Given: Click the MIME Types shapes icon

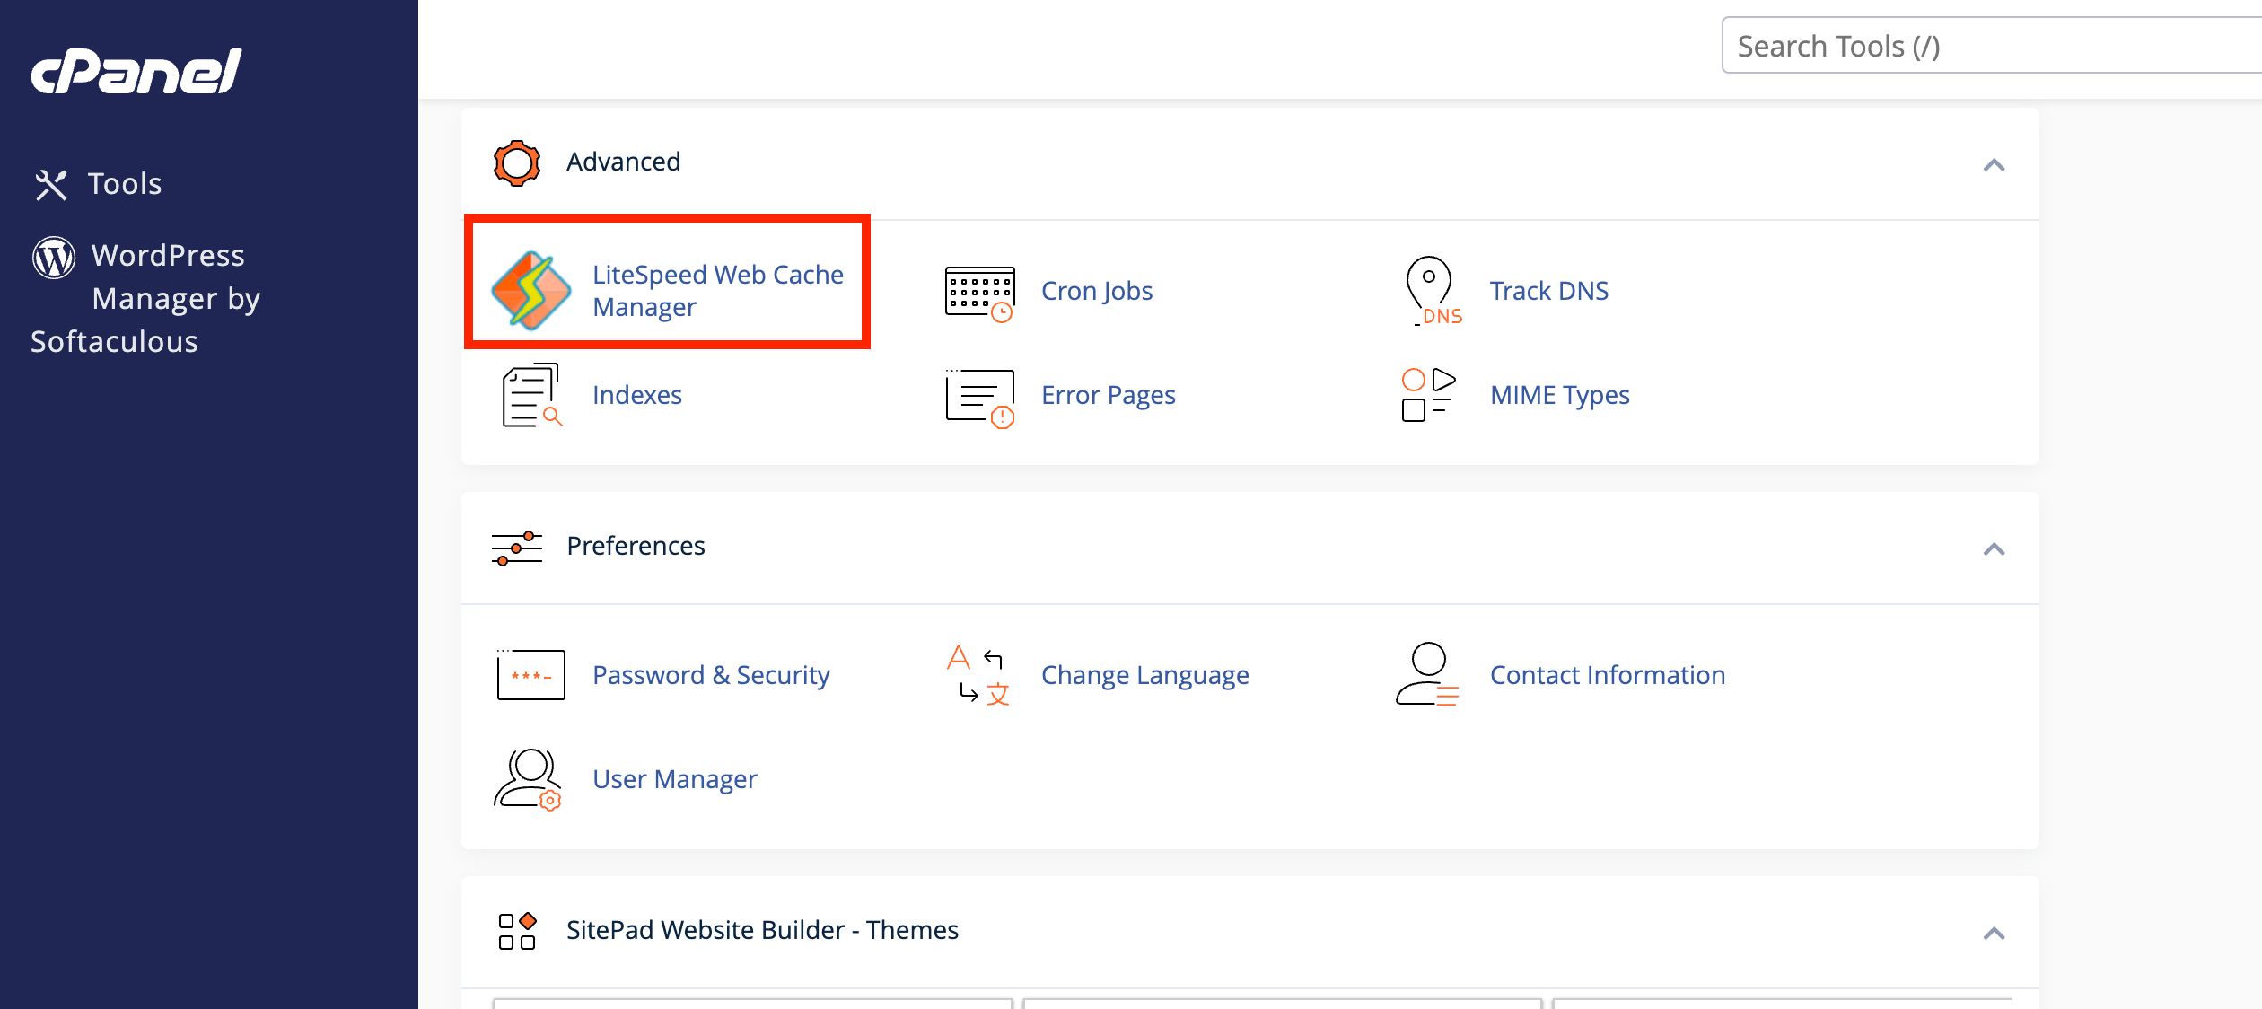Looking at the screenshot, I should 1429,395.
